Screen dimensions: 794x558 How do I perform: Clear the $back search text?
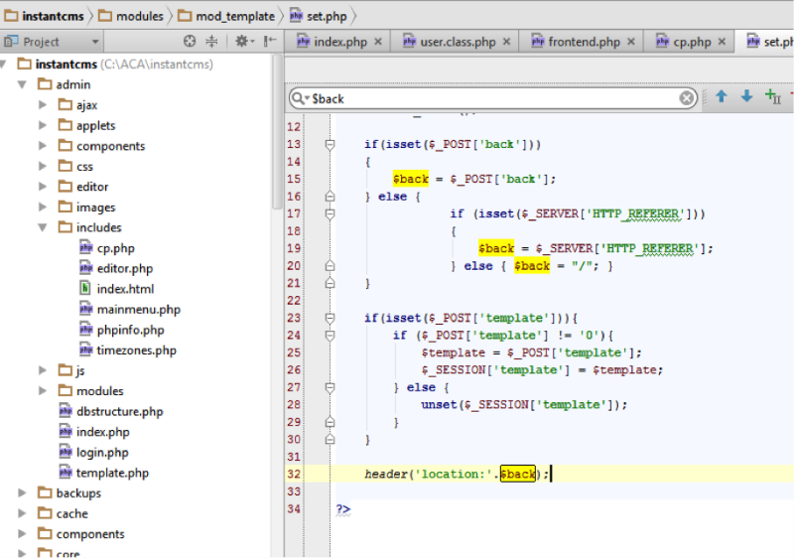[x=687, y=98]
